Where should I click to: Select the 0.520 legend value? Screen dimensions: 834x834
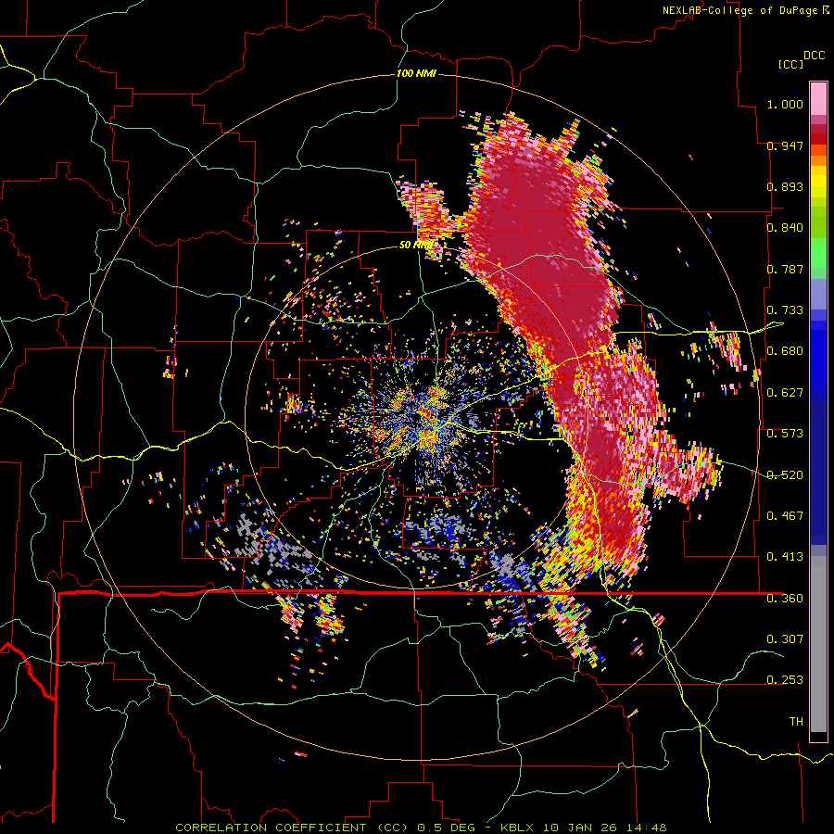point(785,475)
